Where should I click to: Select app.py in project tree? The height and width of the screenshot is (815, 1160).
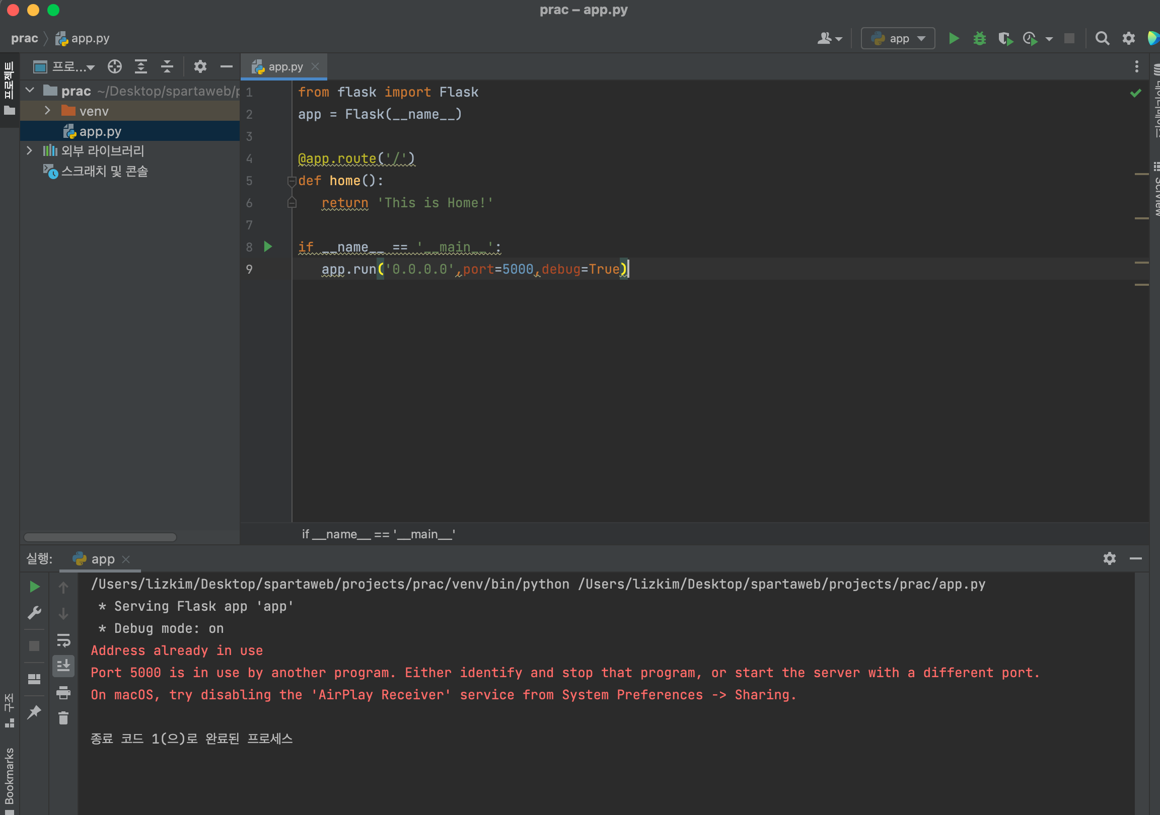130,131
